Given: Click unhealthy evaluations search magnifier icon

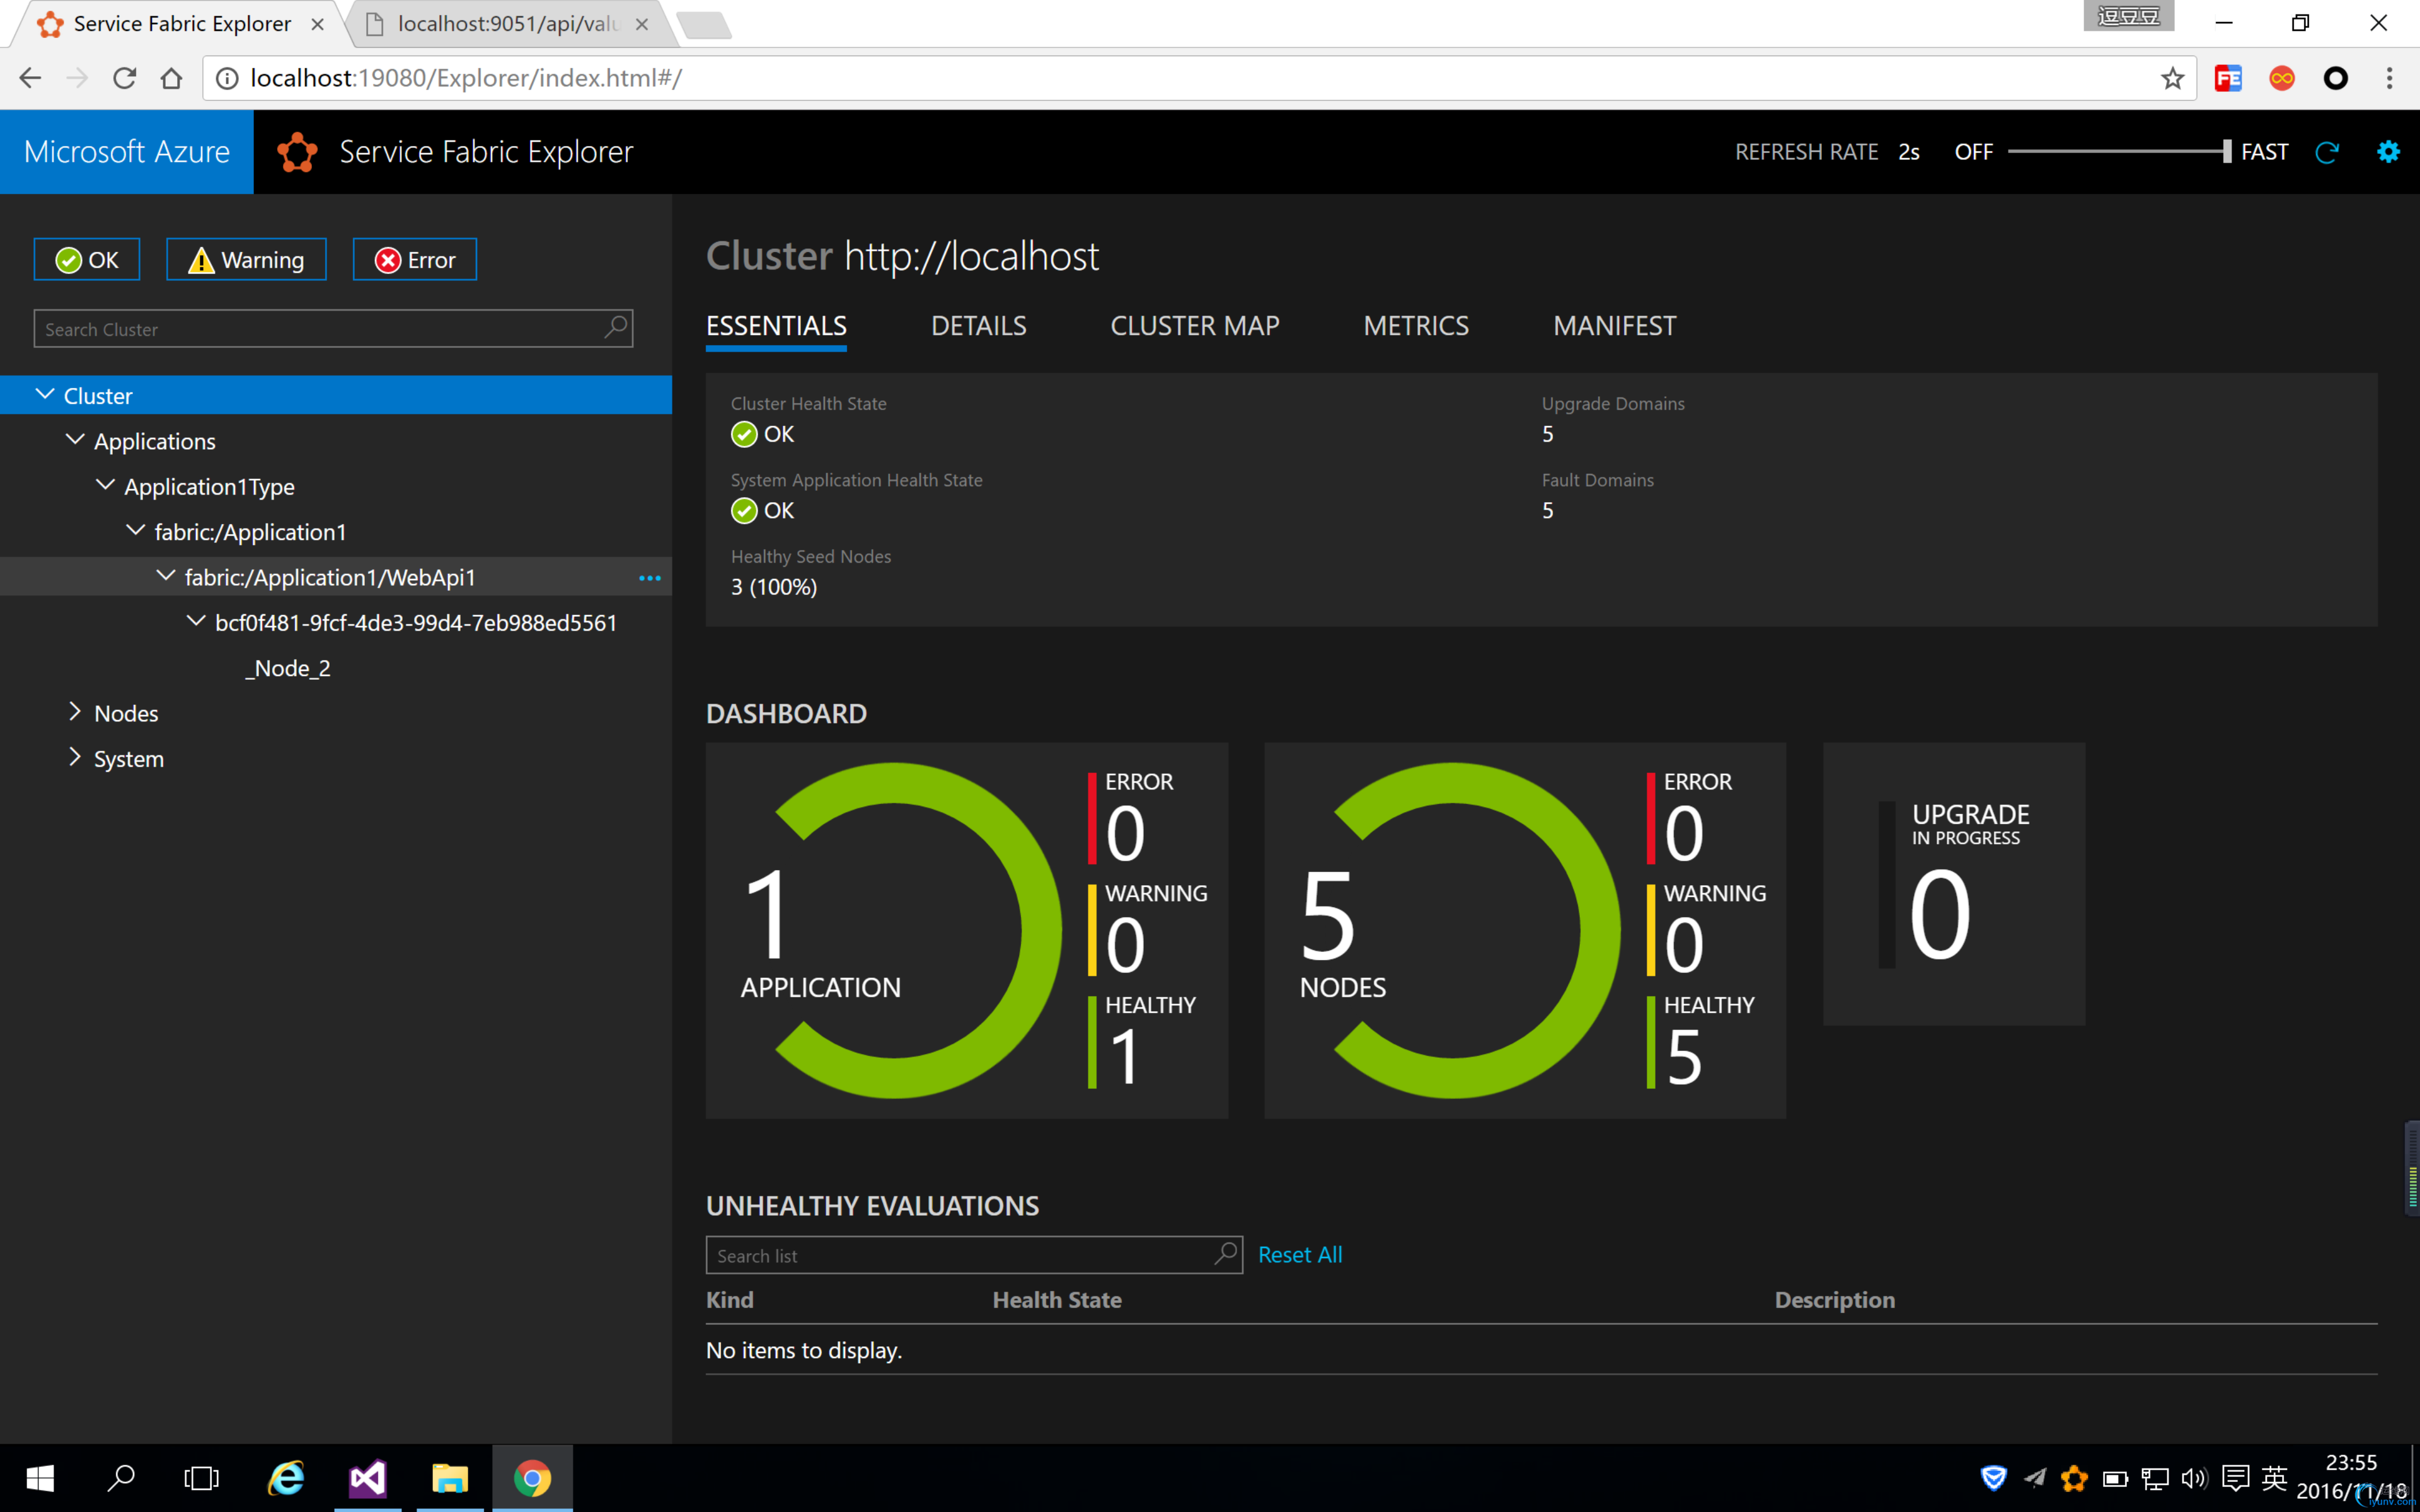Looking at the screenshot, I should pyautogui.click(x=1225, y=1253).
